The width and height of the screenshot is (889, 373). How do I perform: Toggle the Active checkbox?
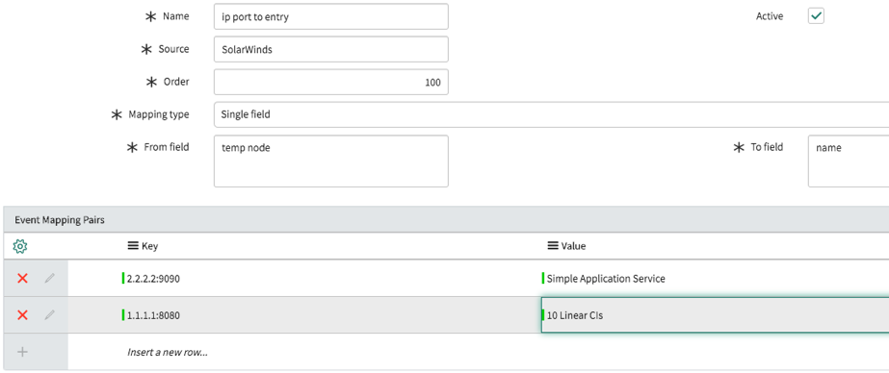coord(816,16)
